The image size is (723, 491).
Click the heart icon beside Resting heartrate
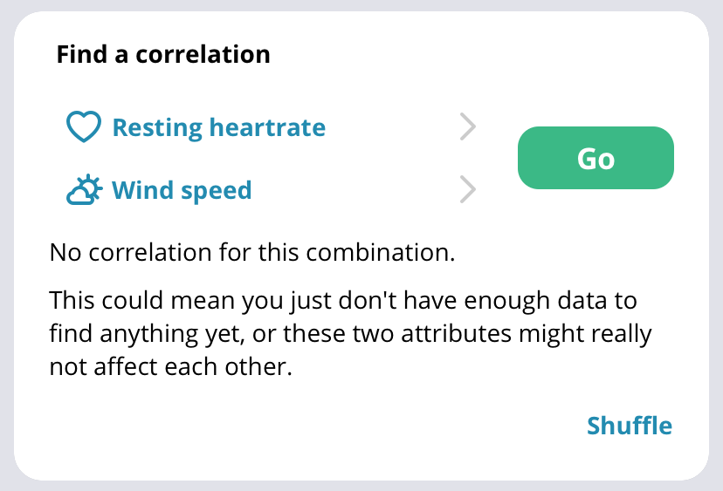(x=84, y=126)
